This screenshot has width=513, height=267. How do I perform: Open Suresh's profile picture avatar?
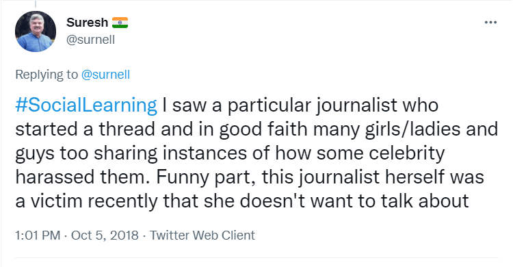coord(36,31)
